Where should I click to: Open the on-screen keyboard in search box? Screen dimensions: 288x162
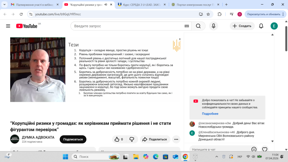coord(186,26)
